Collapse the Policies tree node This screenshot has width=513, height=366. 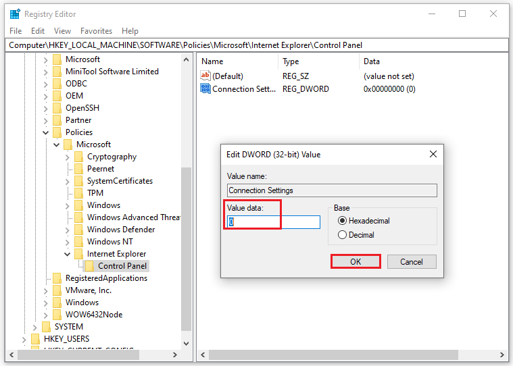tap(45, 132)
